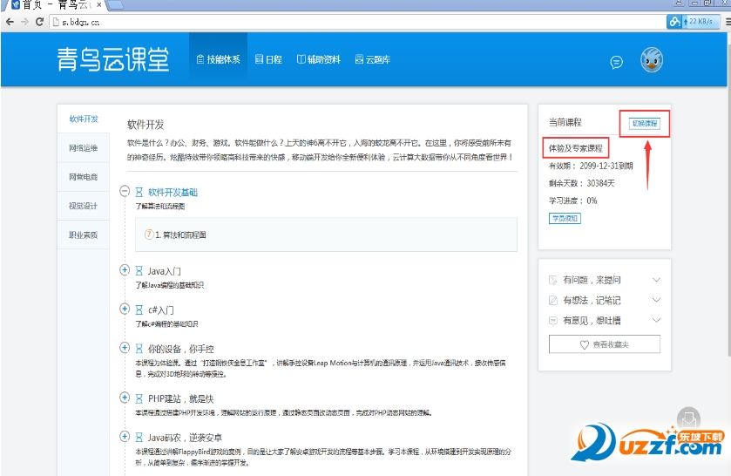Expand the PHP建站，就是快 section
Image resolution: width=731 pixels, height=476 pixels.
click(125, 398)
